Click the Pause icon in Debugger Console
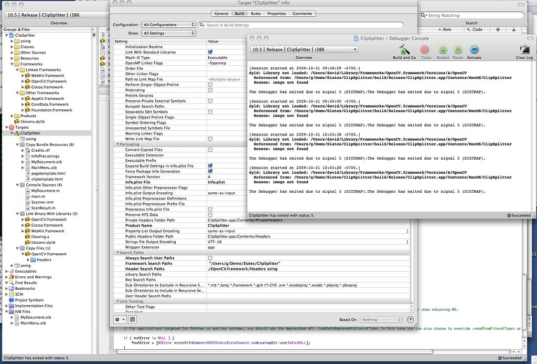537x364 pixels. pyautogui.click(x=458, y=50)
